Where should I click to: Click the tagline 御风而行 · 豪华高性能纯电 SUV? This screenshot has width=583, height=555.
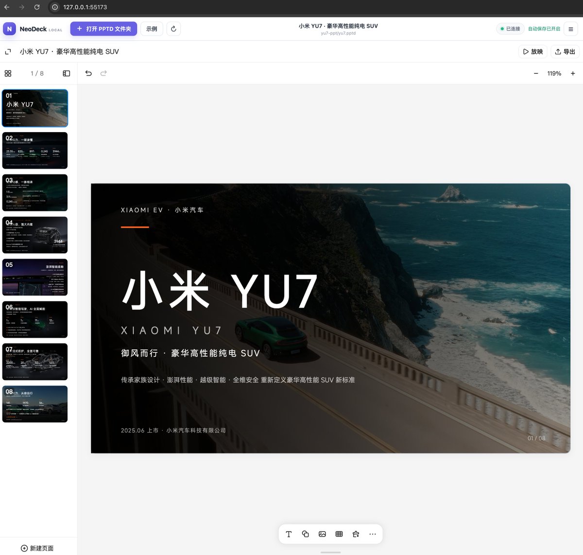190,353
